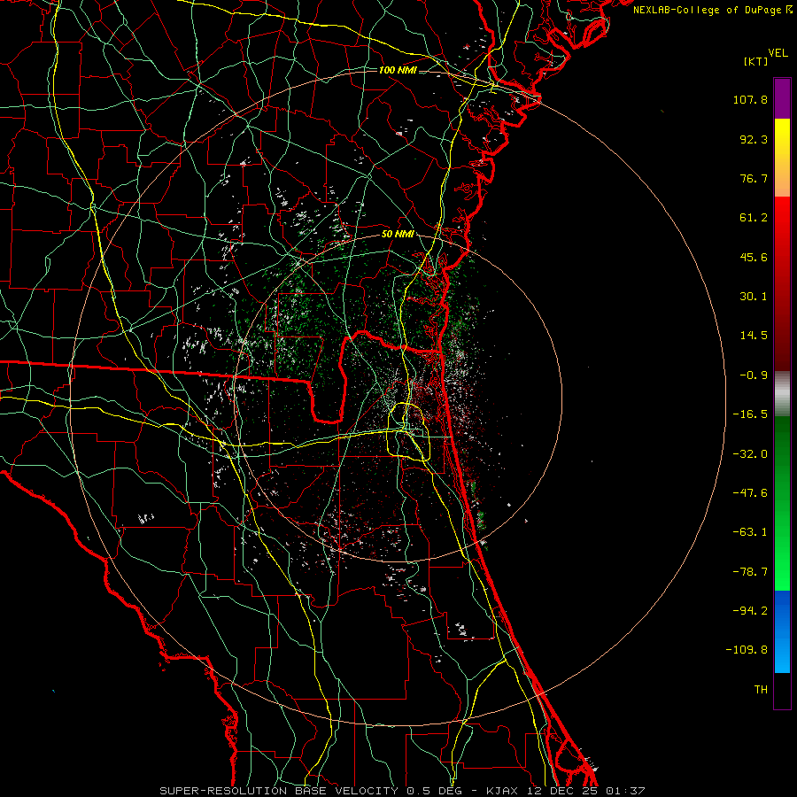Pick the purple top segment of color bar
The height and width of the screenshot is (797, 797).
782,98
